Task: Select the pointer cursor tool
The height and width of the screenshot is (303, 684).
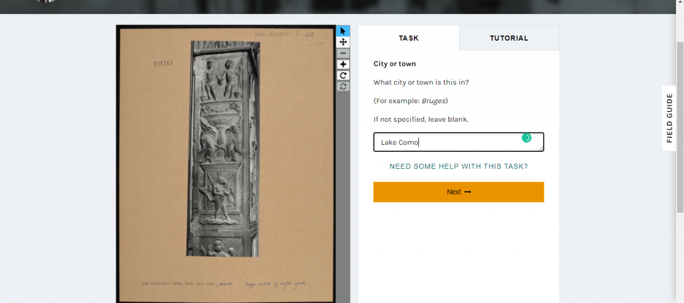Action: (343, 31)
